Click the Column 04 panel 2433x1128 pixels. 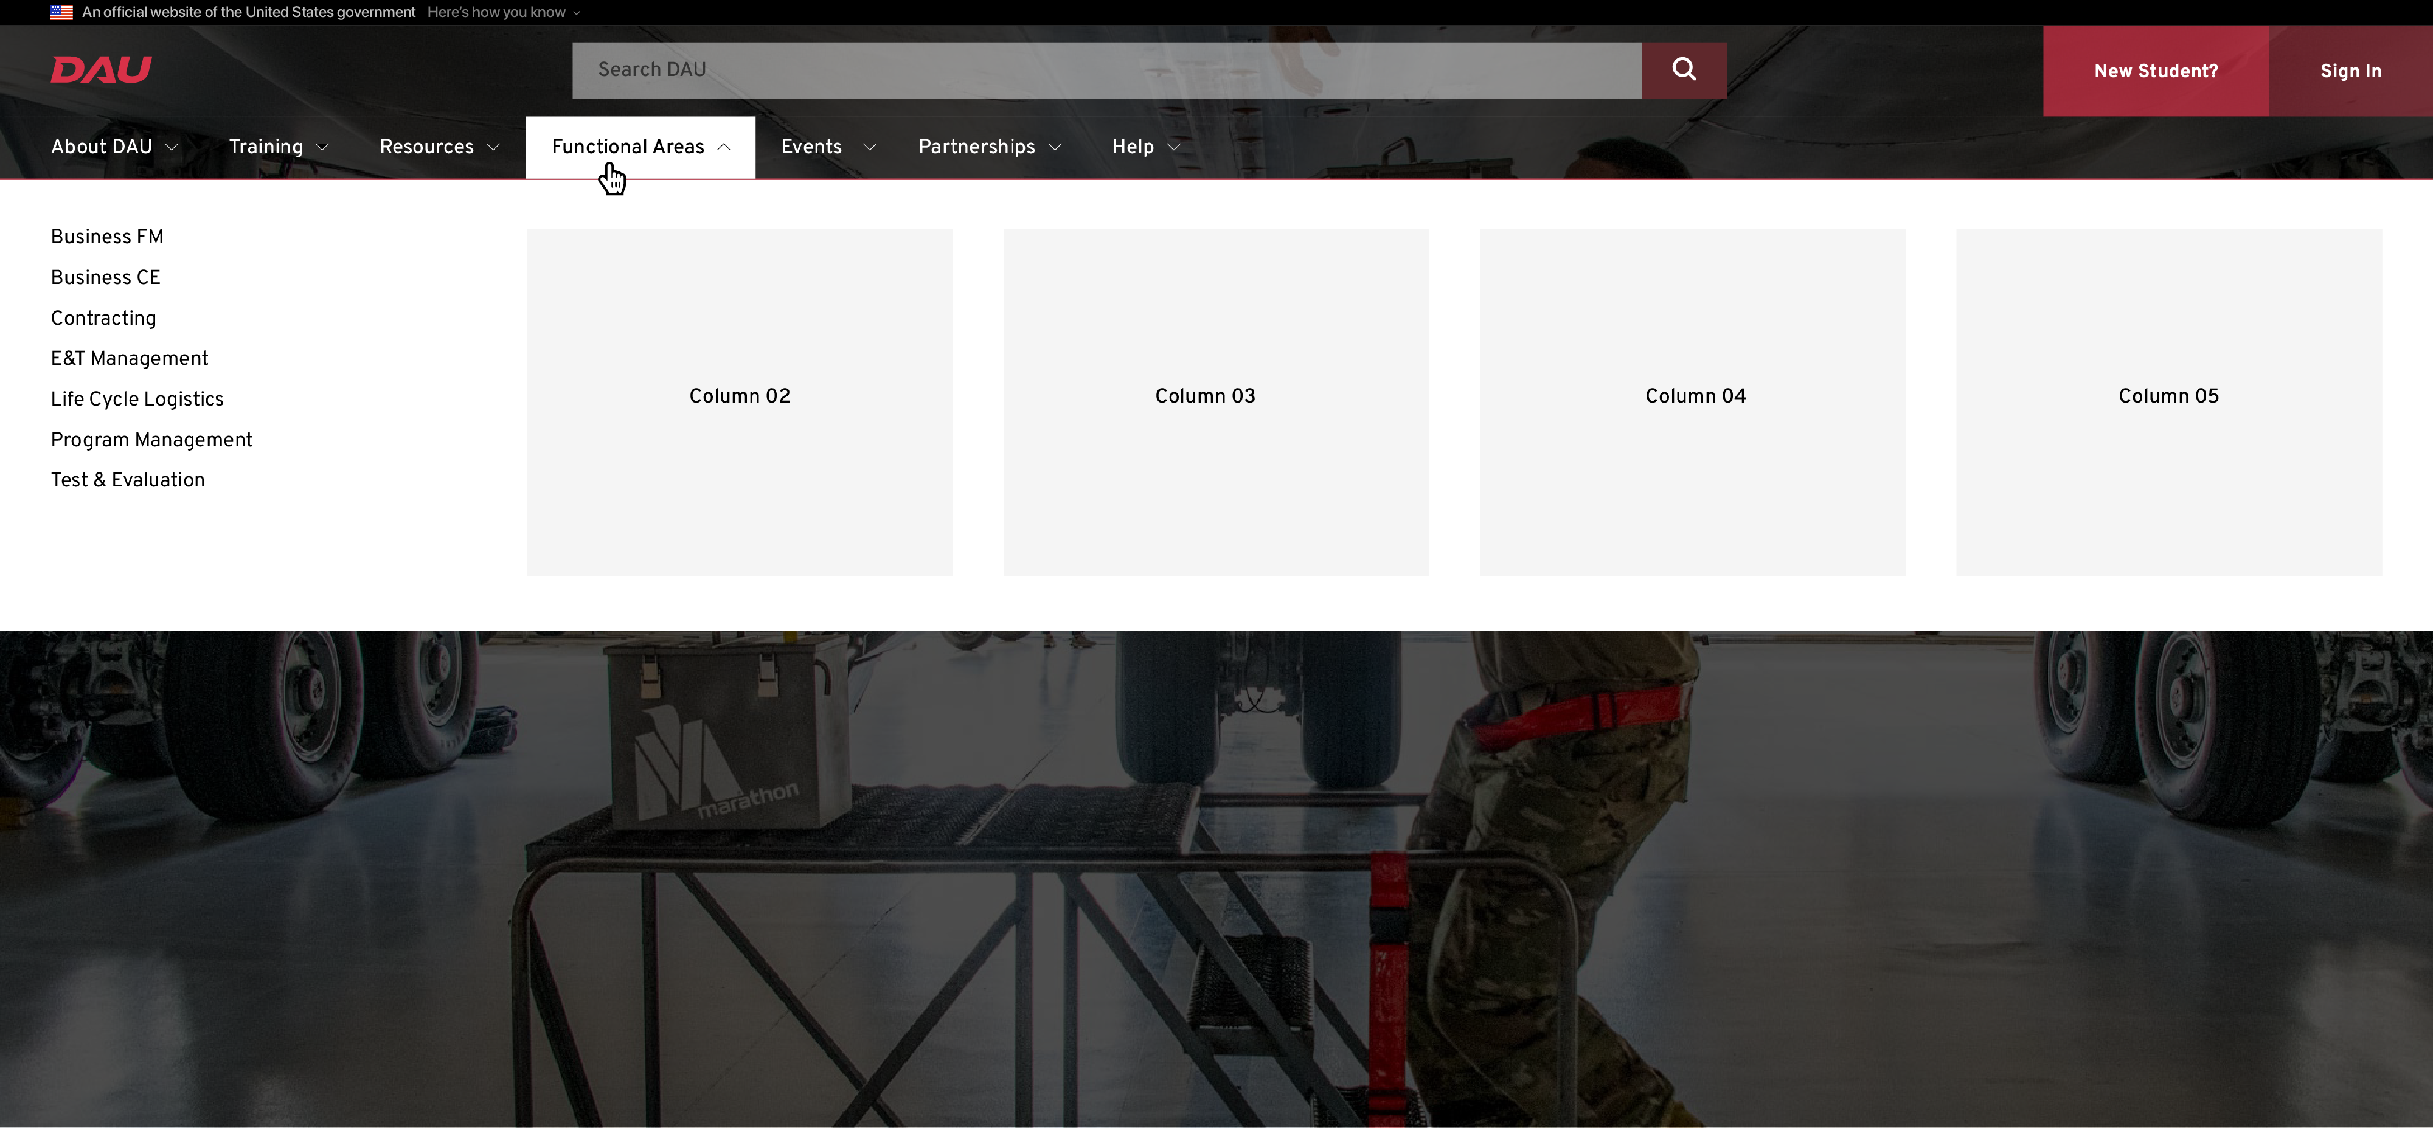1693,402
